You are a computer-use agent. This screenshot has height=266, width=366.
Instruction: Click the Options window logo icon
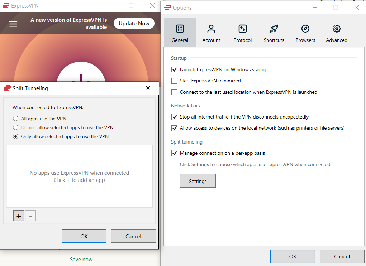[167, 8]
